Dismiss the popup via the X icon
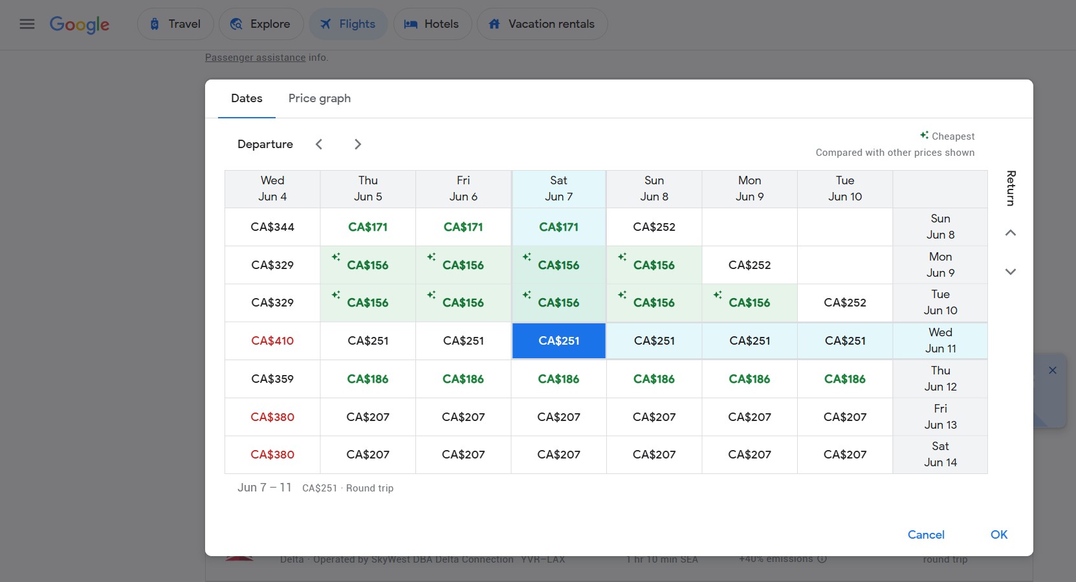This screenshot has width=1076, height=582. pos(1053,370)
